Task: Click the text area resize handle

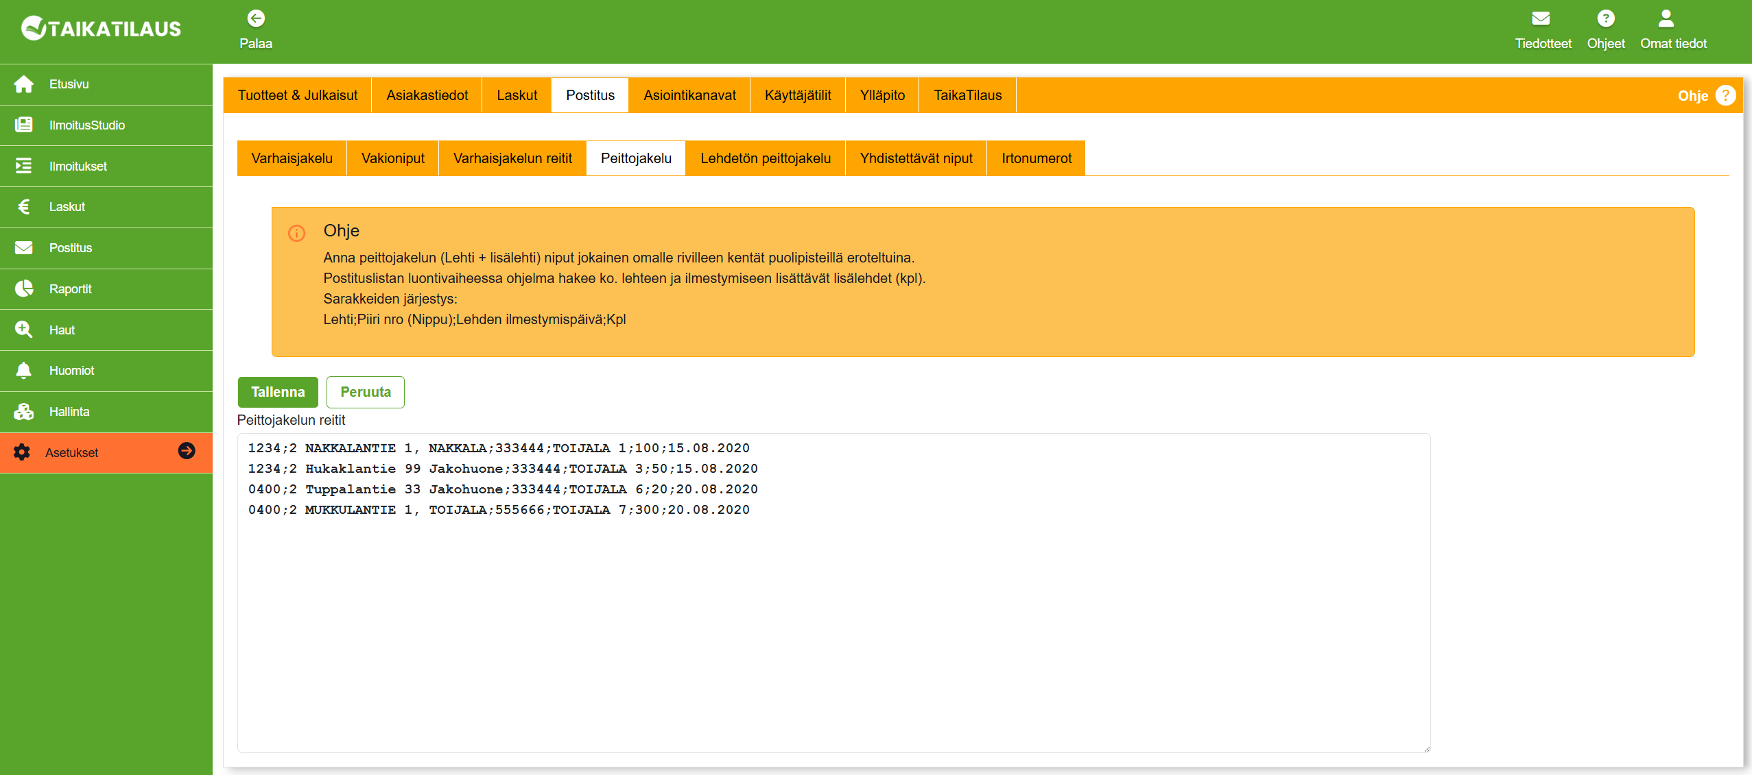Action: pyautogui.click(x=1426, y=748)
